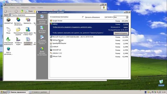Open Мышь icon in Control Panel
Screen dimensions: 167x94
8,31
